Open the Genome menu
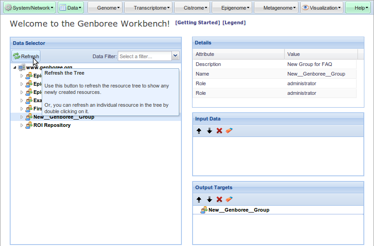374x246 pixels. coord(104,8)
